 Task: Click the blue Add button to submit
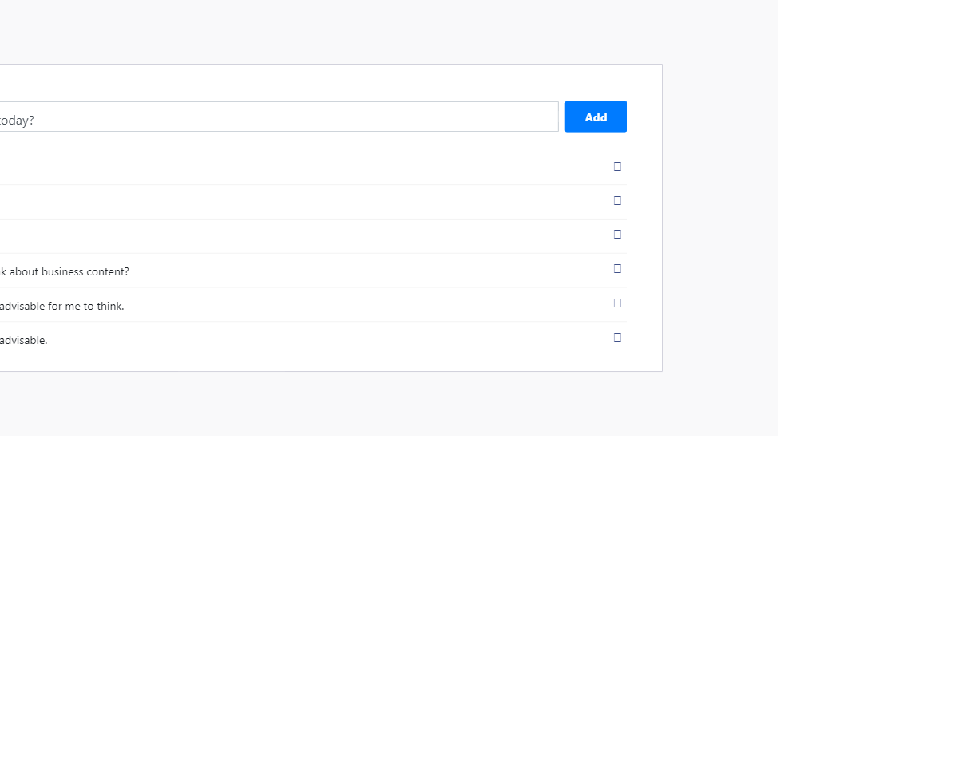tap(596, 117)
